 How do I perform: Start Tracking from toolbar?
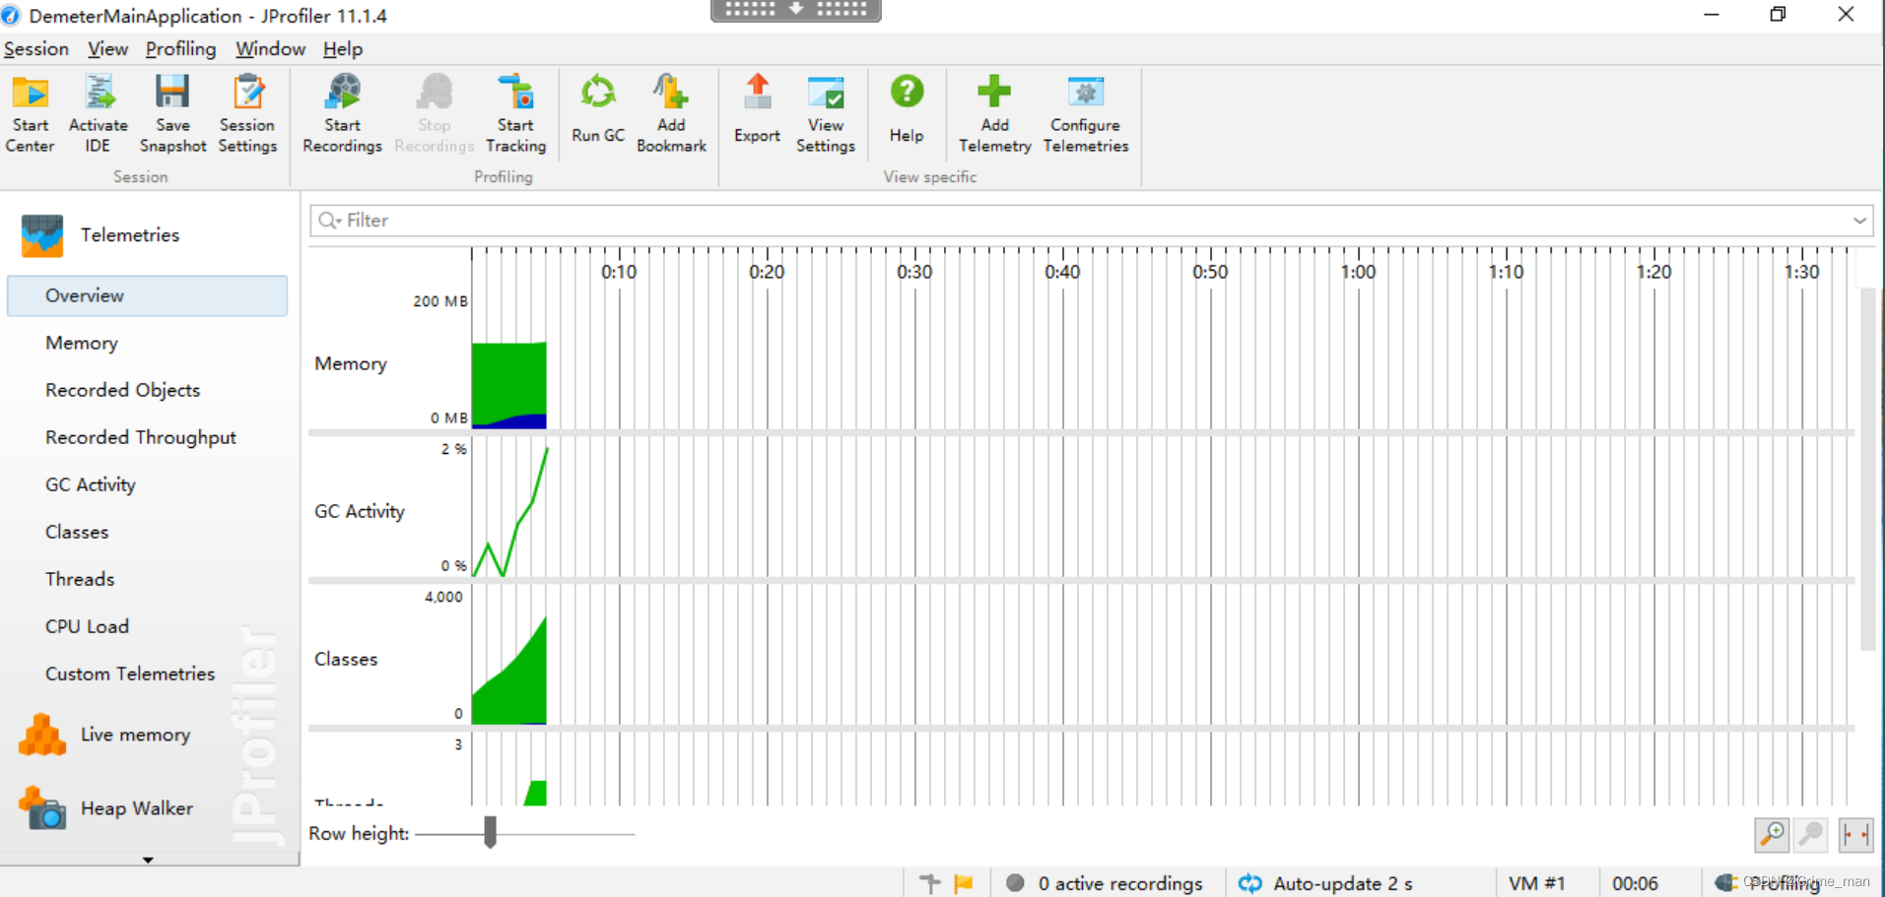point(515,113)
